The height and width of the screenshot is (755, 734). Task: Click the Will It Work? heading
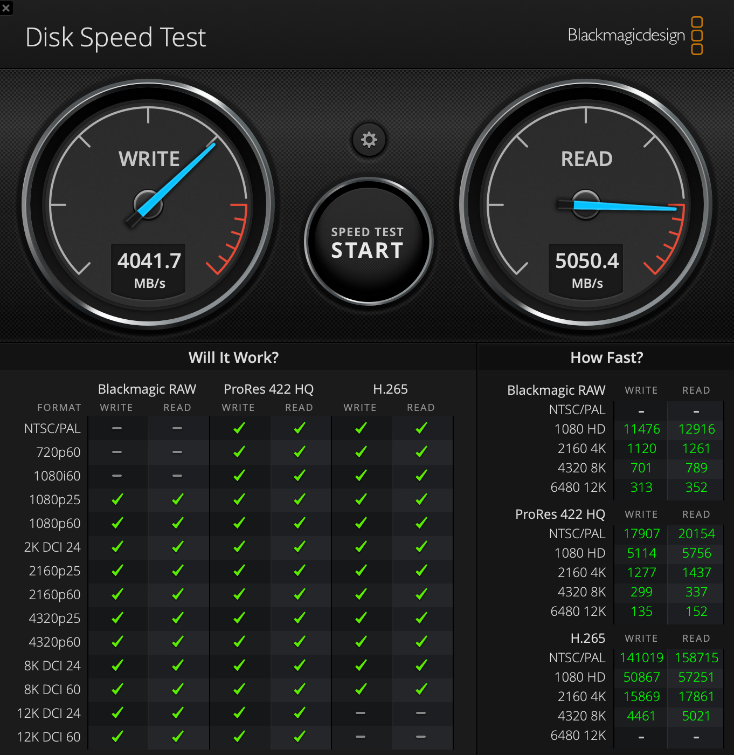click(x=234, y=358)
